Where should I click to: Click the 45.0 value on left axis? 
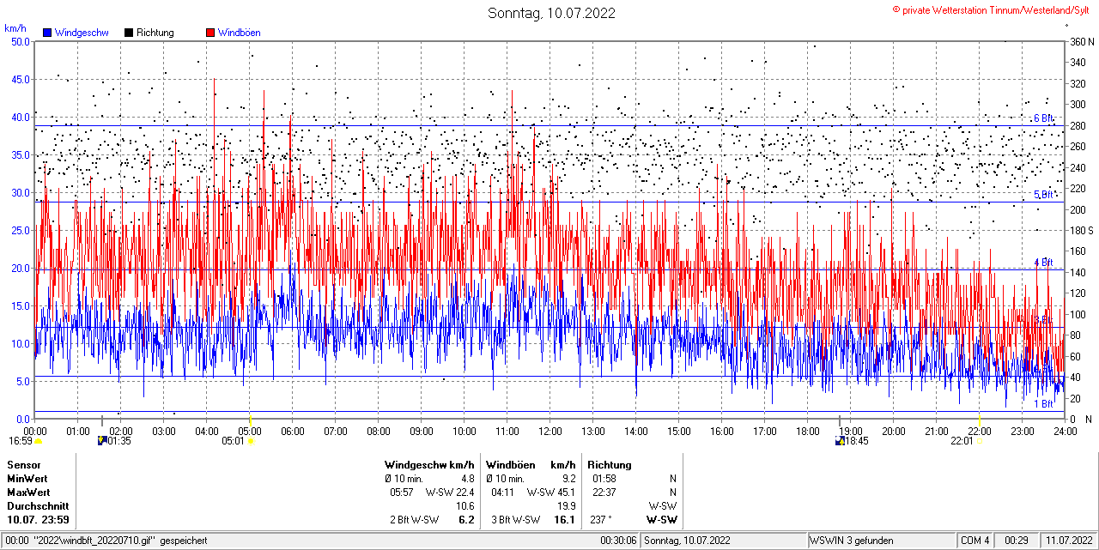20,79
